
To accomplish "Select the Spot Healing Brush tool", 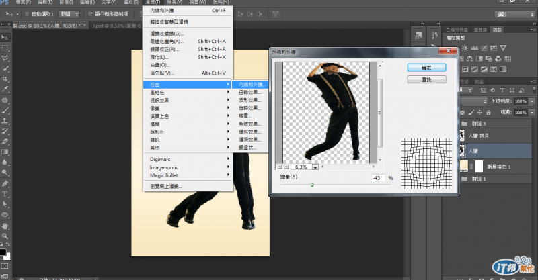I will pos(5,101).
